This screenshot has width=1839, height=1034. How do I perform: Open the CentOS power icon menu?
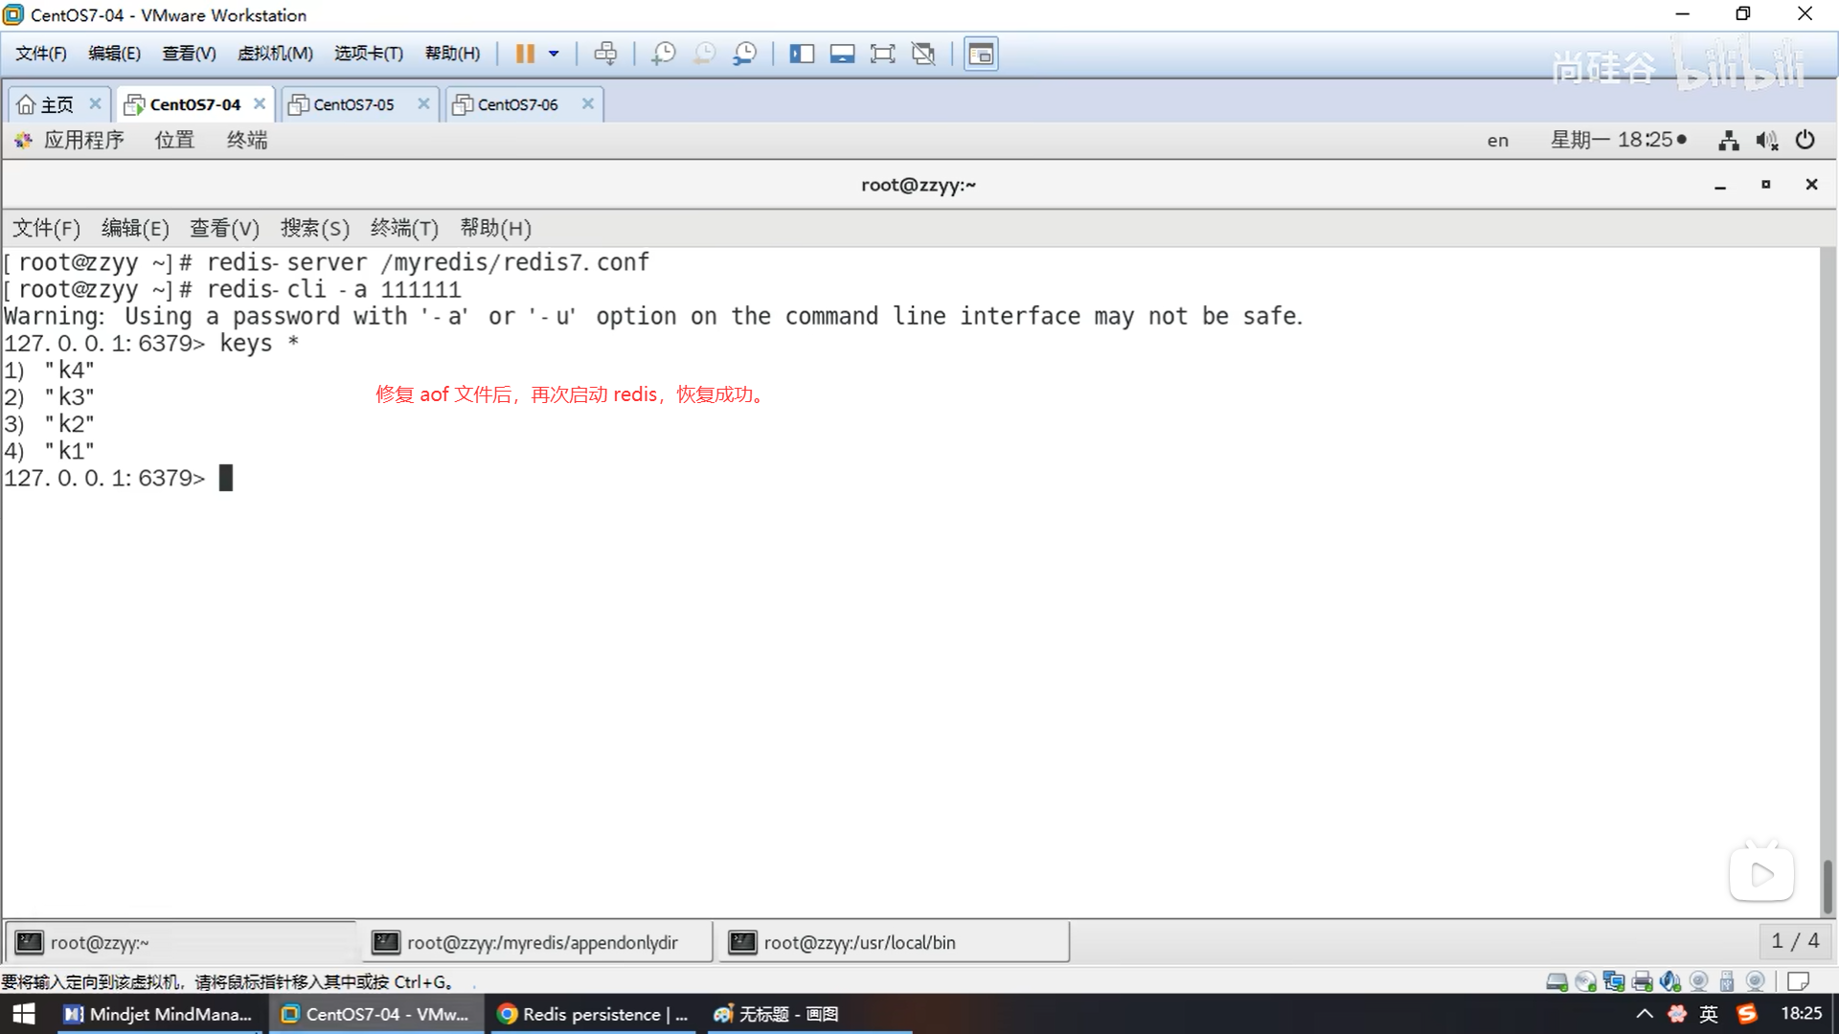(1805, 140)
